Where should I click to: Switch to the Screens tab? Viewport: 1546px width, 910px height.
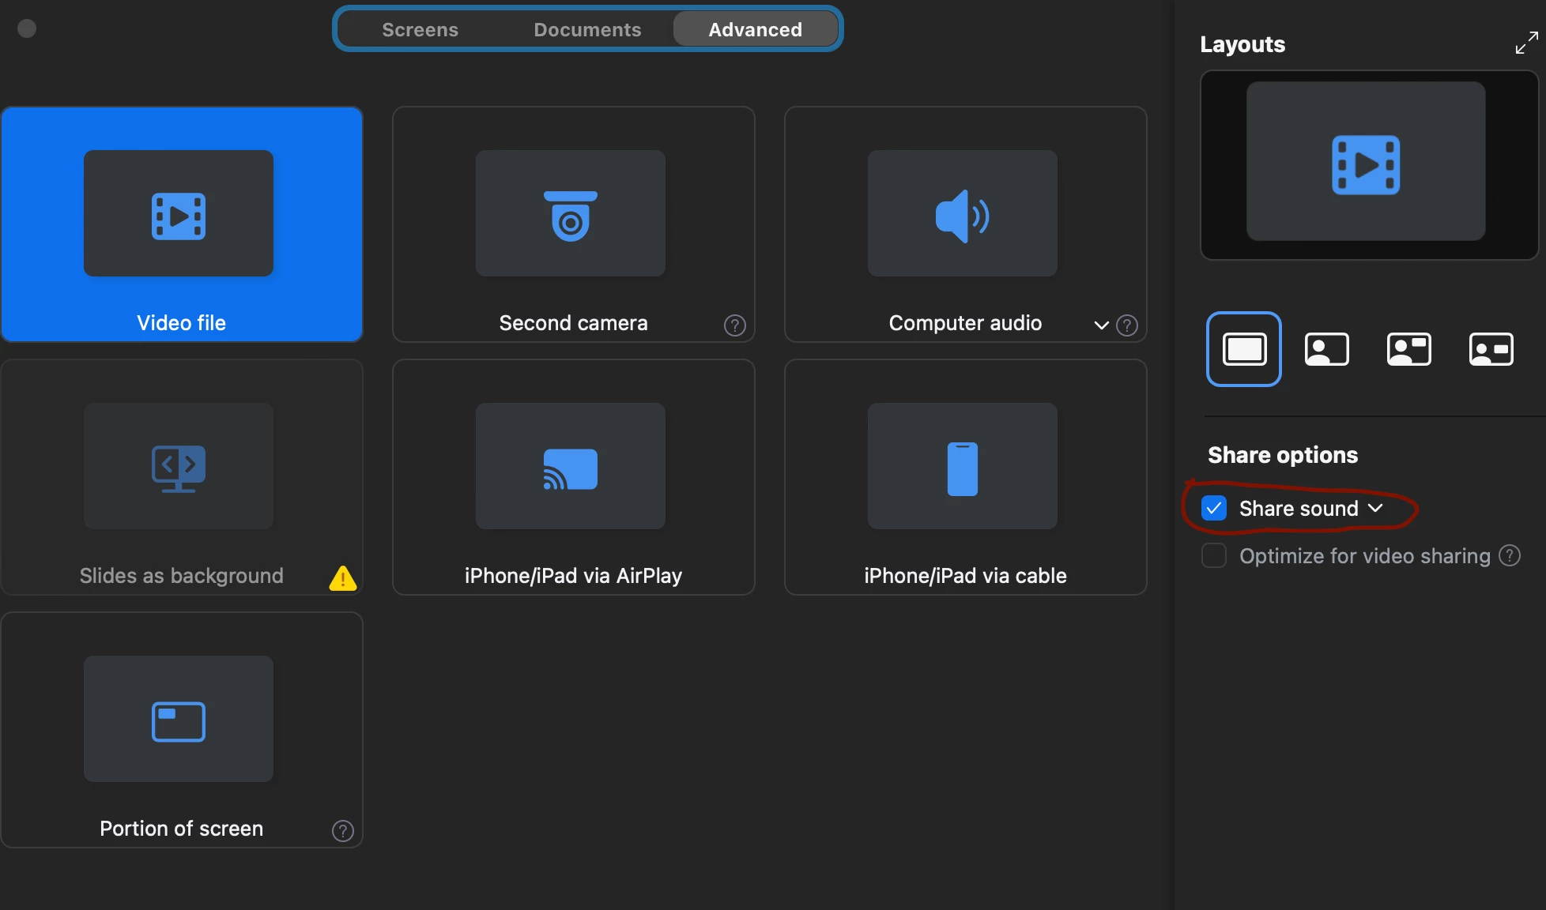420,30
